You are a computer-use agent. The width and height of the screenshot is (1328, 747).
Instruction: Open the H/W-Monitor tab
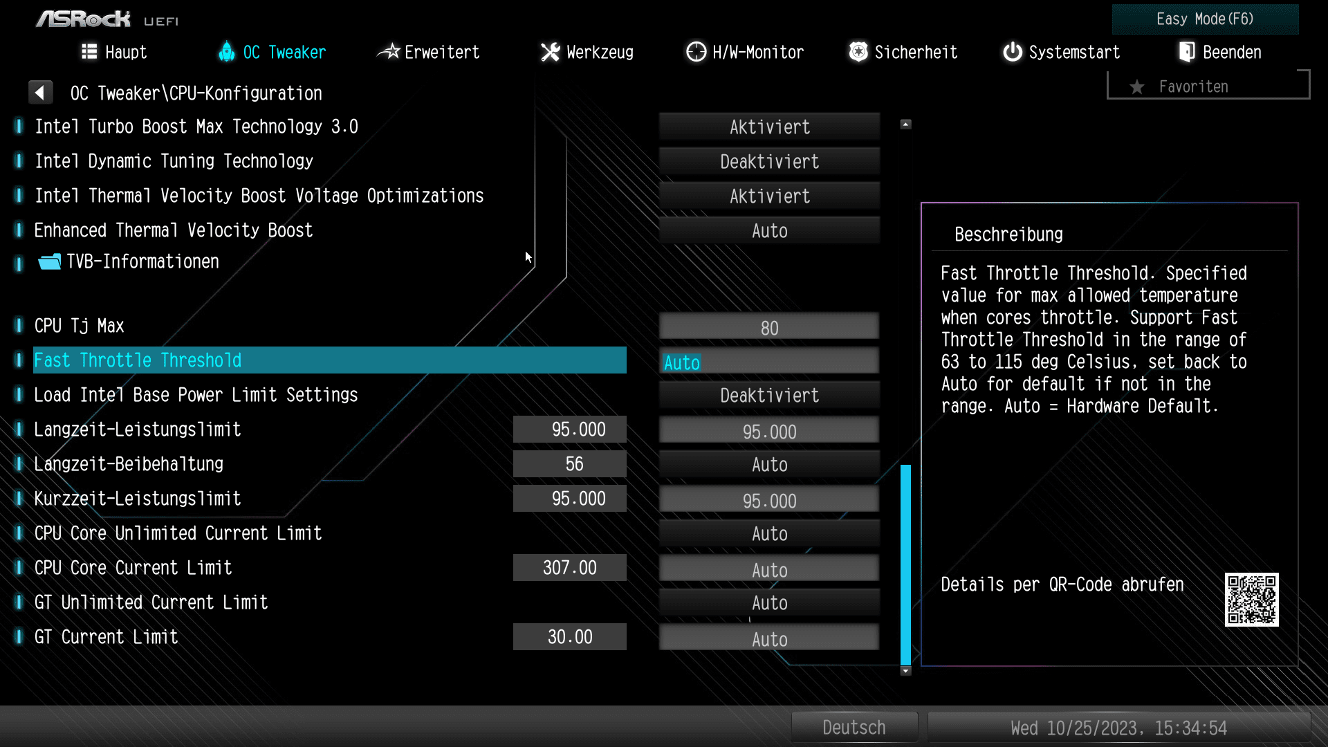[745, 52]
